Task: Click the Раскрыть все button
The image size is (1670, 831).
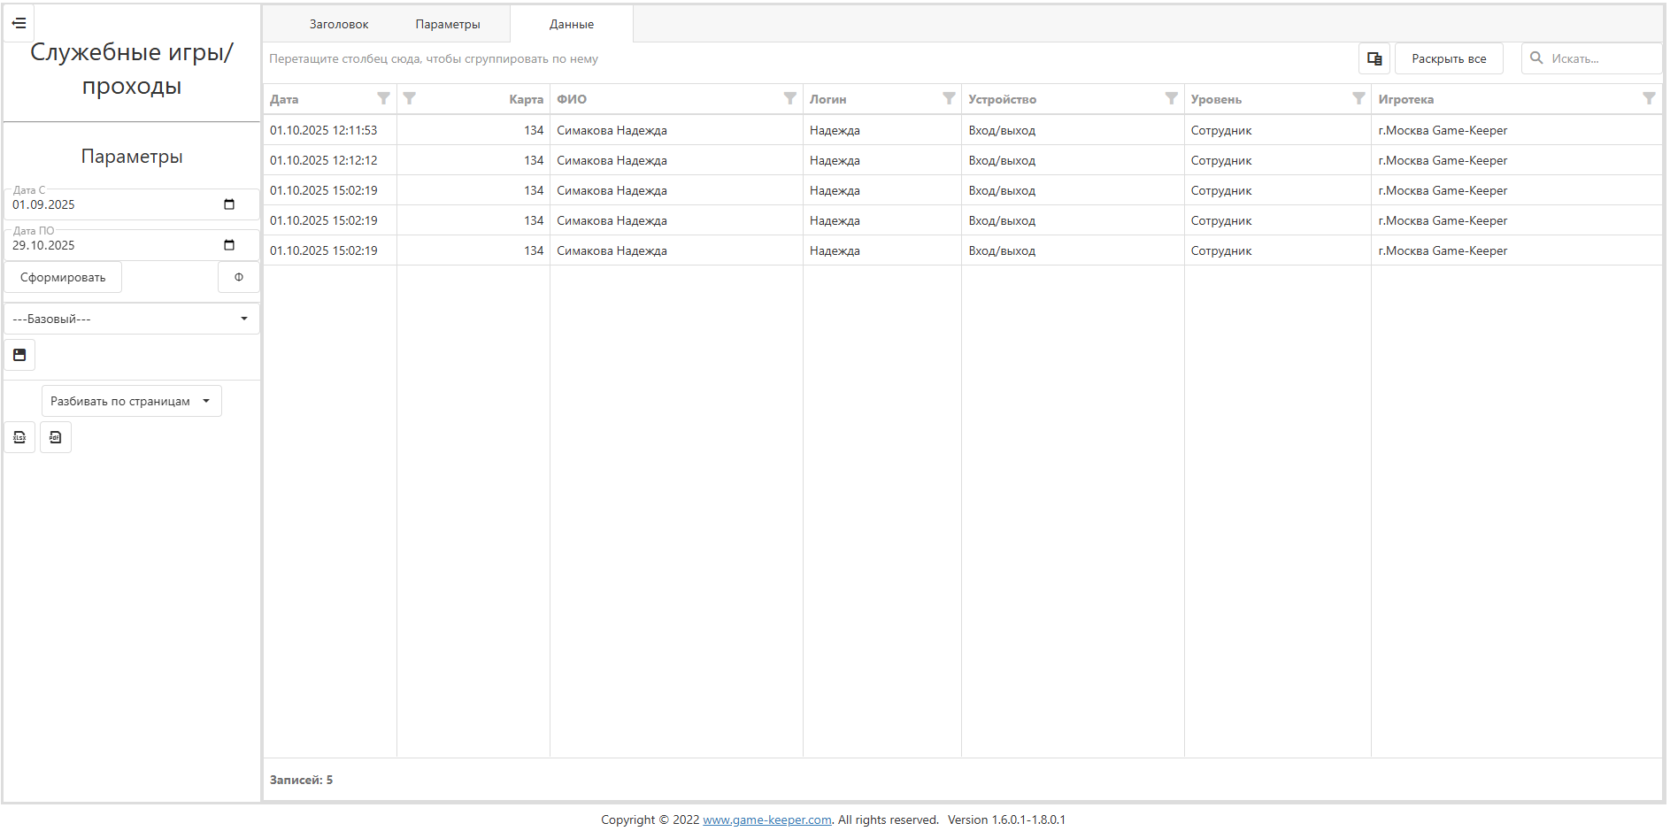Action: (x=1449, y=58)
